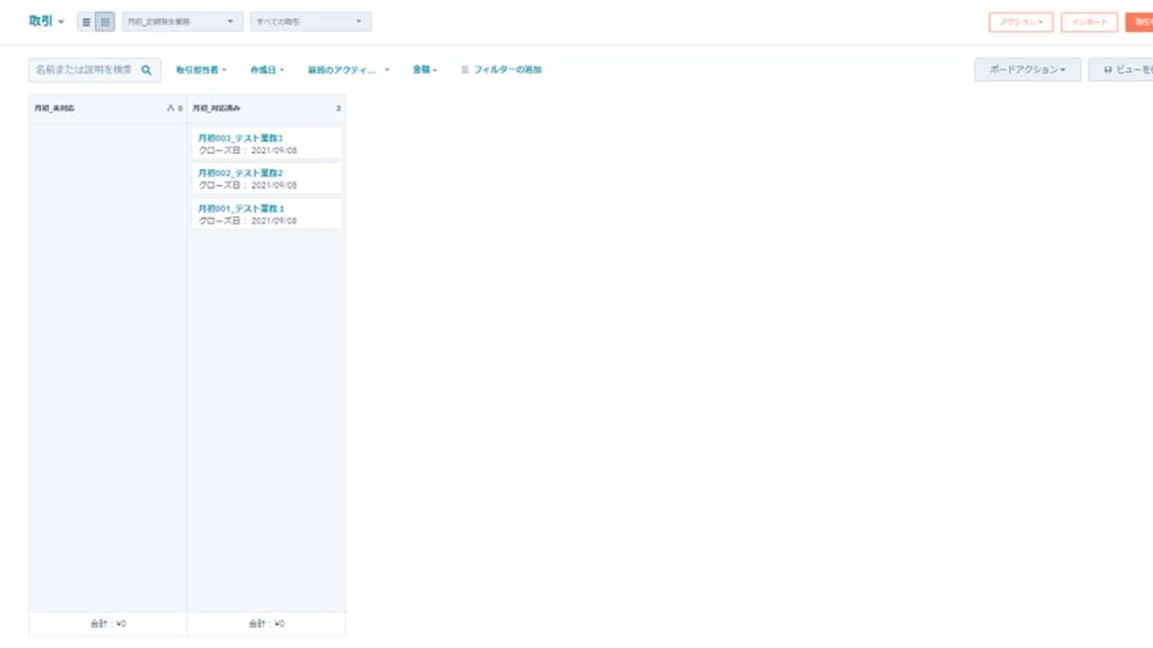Open the ボードアクション dropdown
Image resolution: width=1153 pixels, height=648 pixels.
pos(1027,71)
